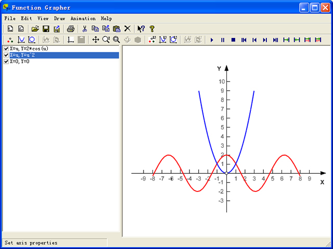The height and width of the screenshot is (249, 333).
Task: Click the zoom window magnifier icon
Action: (117, 39)
